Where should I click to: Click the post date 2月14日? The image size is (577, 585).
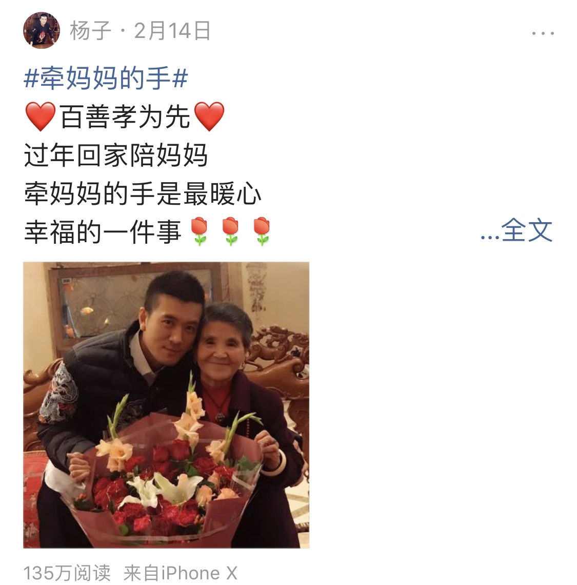point(172,31)
